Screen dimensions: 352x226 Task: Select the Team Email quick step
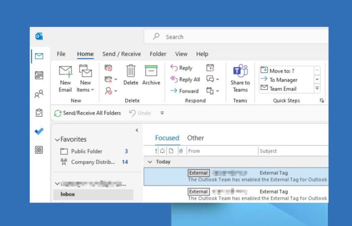point(279,89)
